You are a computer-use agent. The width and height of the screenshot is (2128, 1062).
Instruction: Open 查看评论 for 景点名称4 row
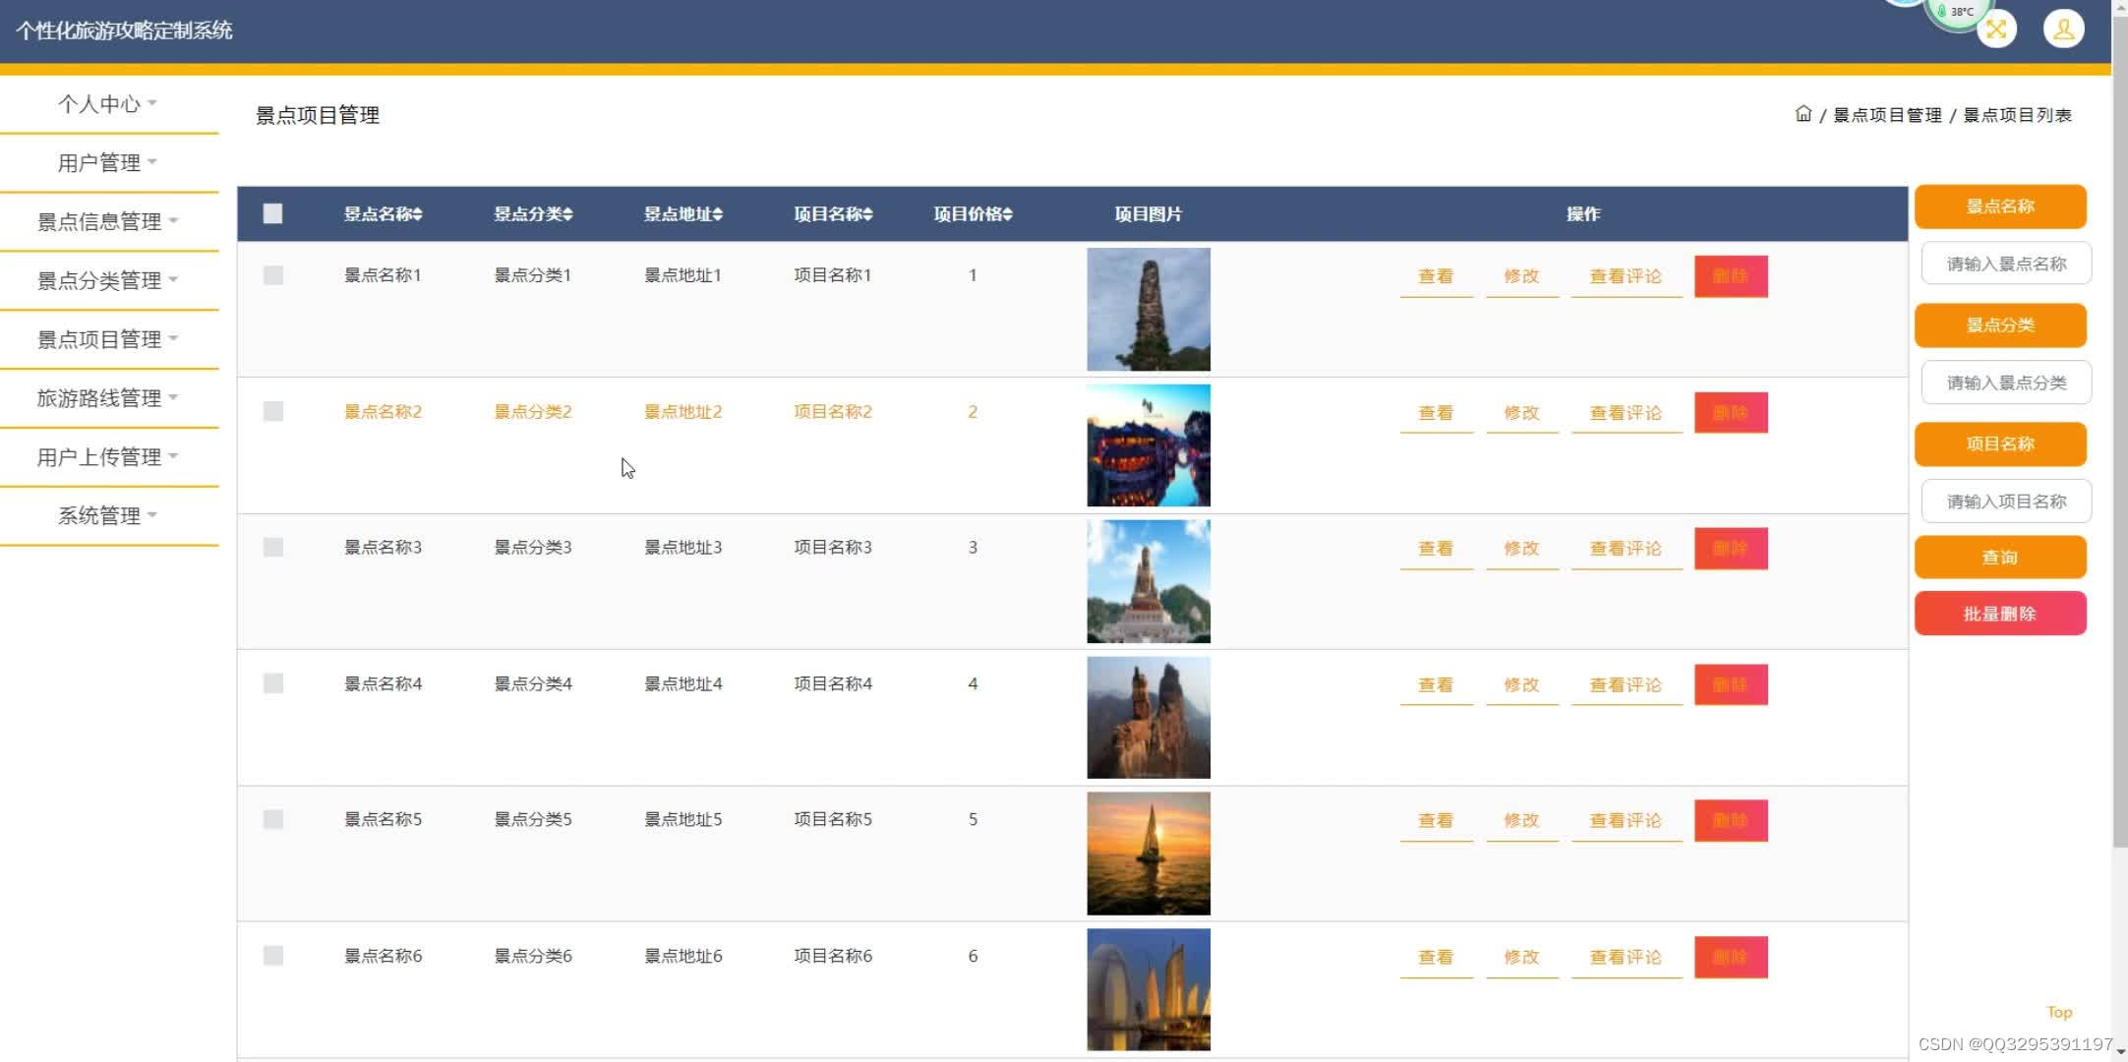click(x=1626, y=685)
